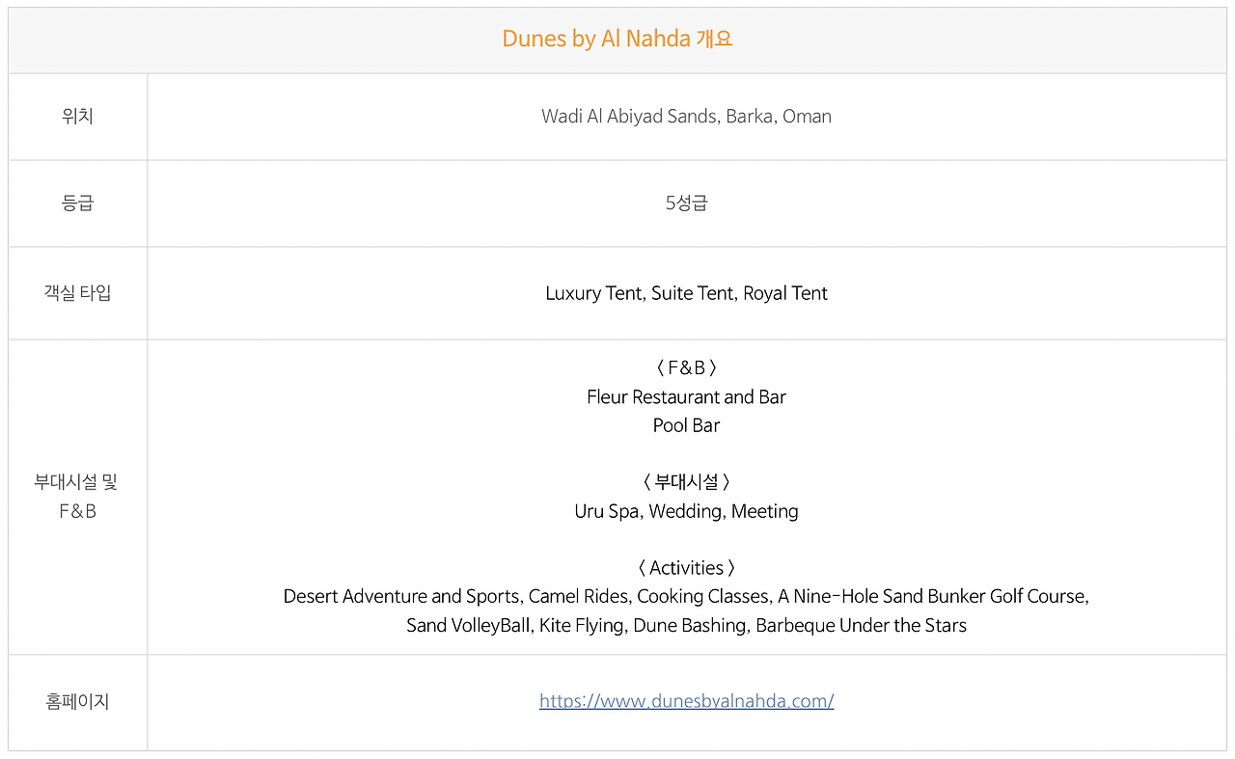Click the 〈 Activities 〉 section heading
Viewport: 1235px width, 759px height.
686,568
